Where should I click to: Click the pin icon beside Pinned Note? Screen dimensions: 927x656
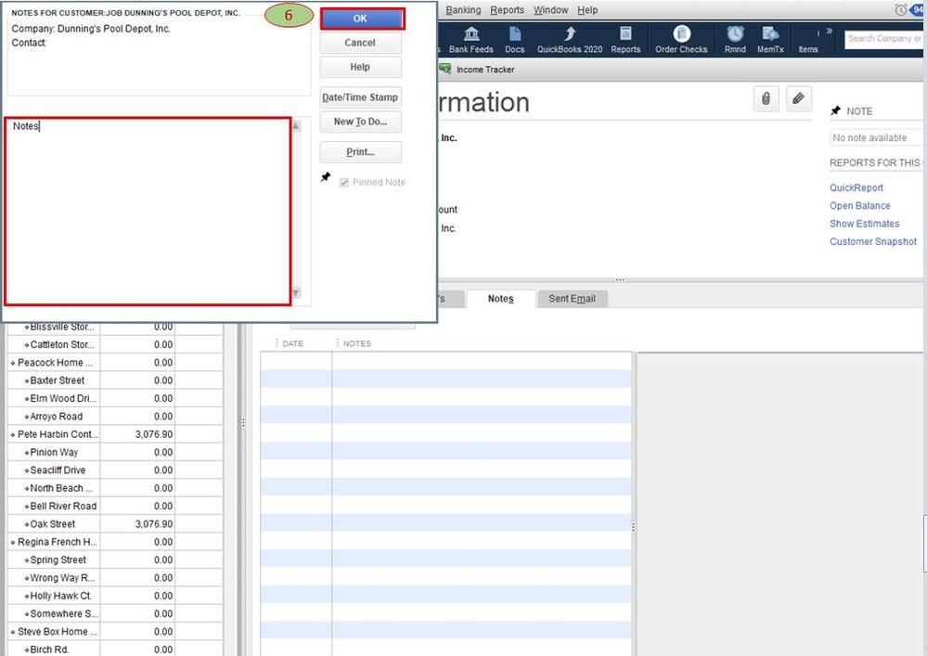point(325,176)
